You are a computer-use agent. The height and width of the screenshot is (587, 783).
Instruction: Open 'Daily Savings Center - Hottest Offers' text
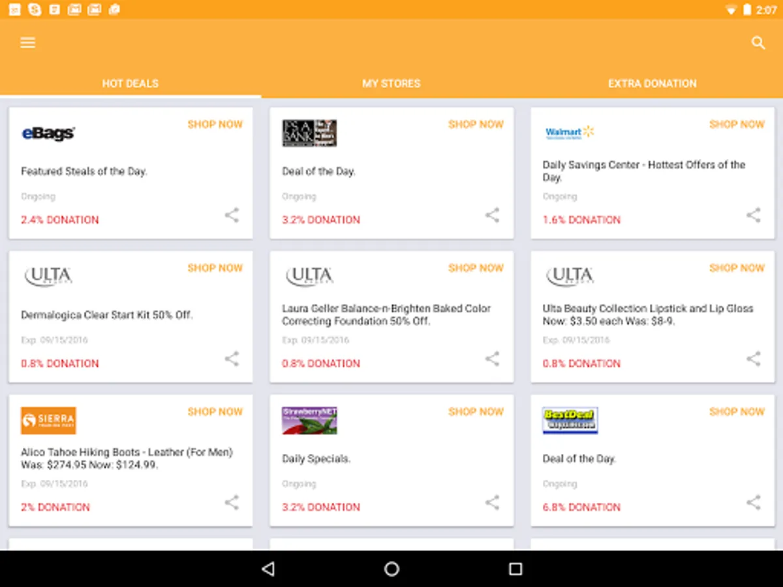(x=644, y=171)
